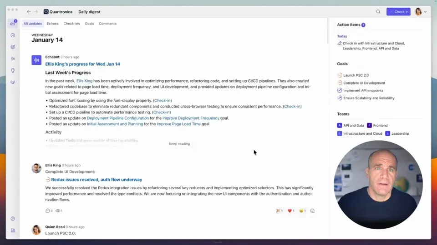The height and width of the screenshot is (245, 437).
Task: Open the daily digest inbox sidebar icon
Action: [13, 23]
